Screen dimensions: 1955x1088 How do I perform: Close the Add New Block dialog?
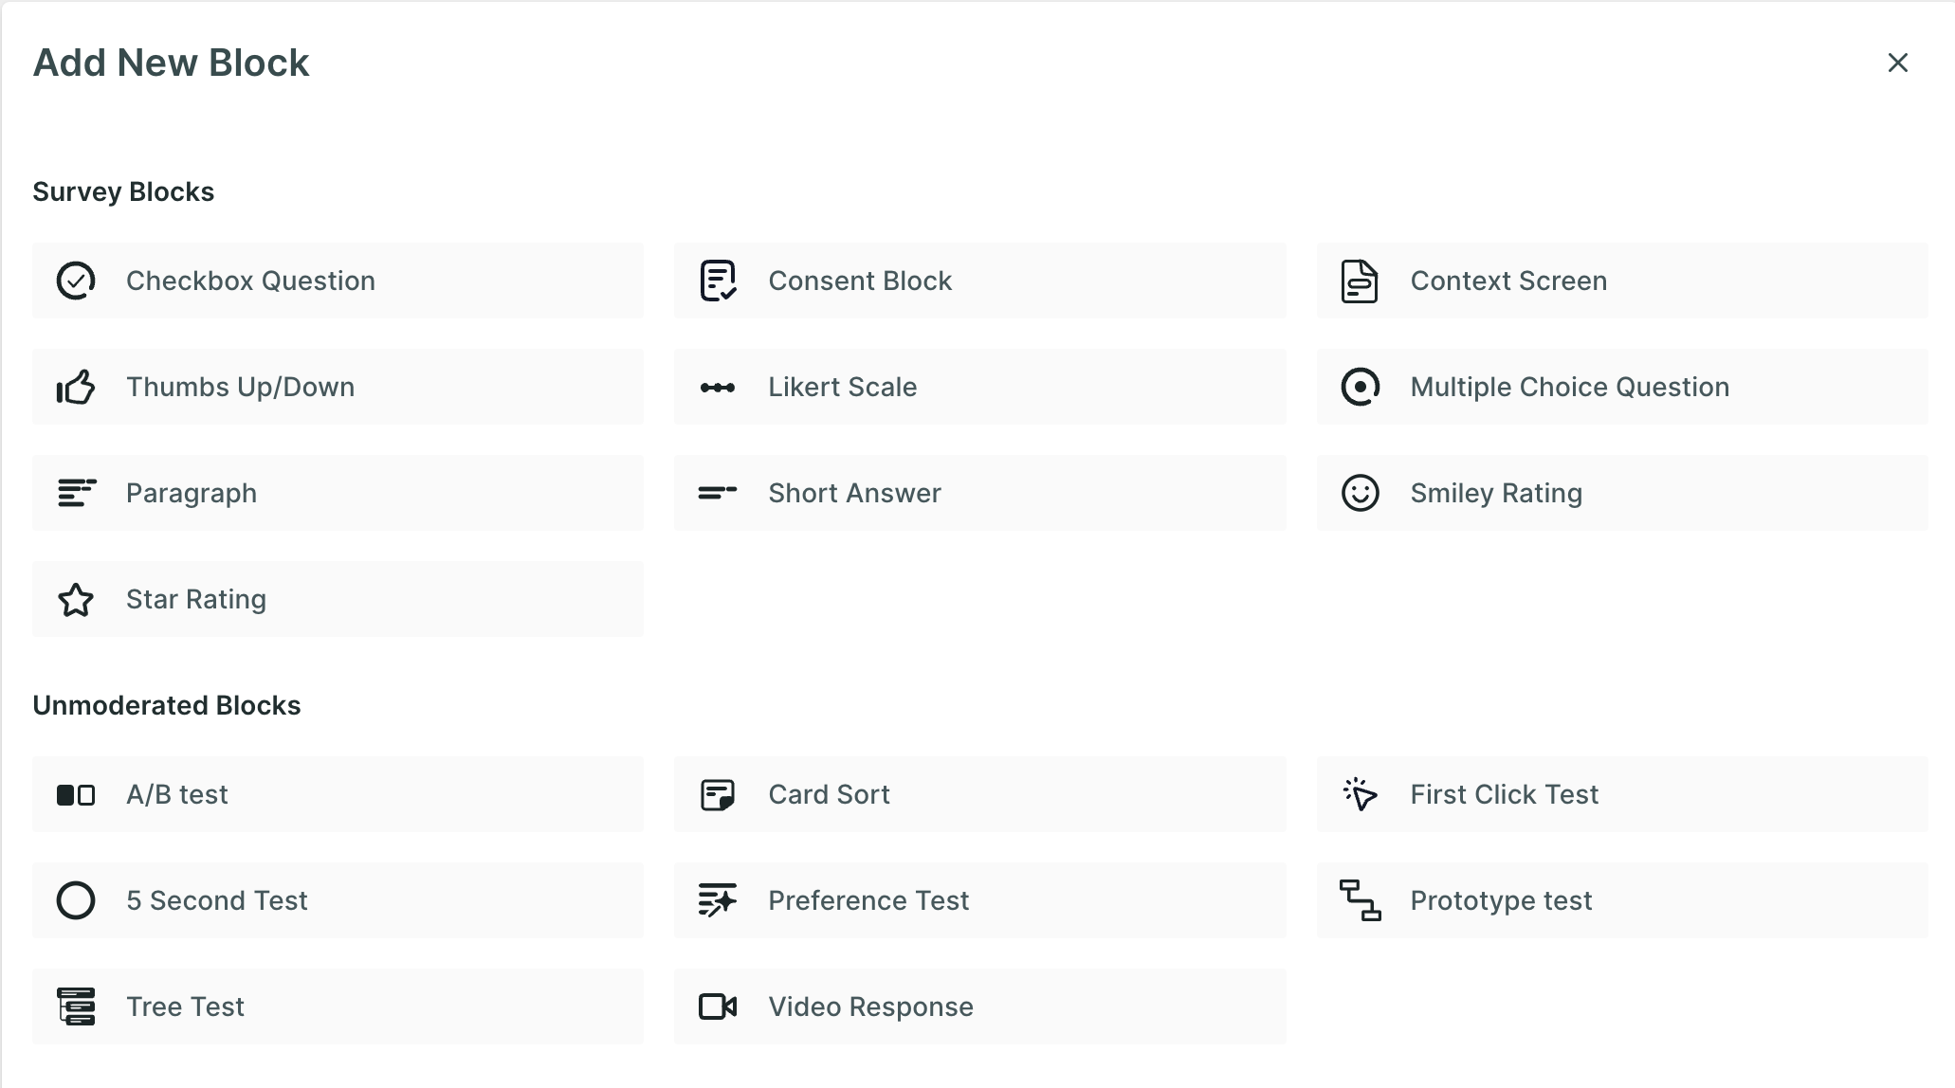coord(1897,63)
